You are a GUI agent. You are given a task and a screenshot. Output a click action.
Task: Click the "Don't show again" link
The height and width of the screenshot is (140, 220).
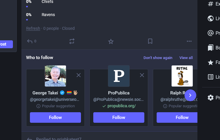tap(158, 58)
